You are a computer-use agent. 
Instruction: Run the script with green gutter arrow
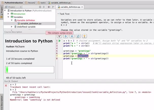[60, 41]
